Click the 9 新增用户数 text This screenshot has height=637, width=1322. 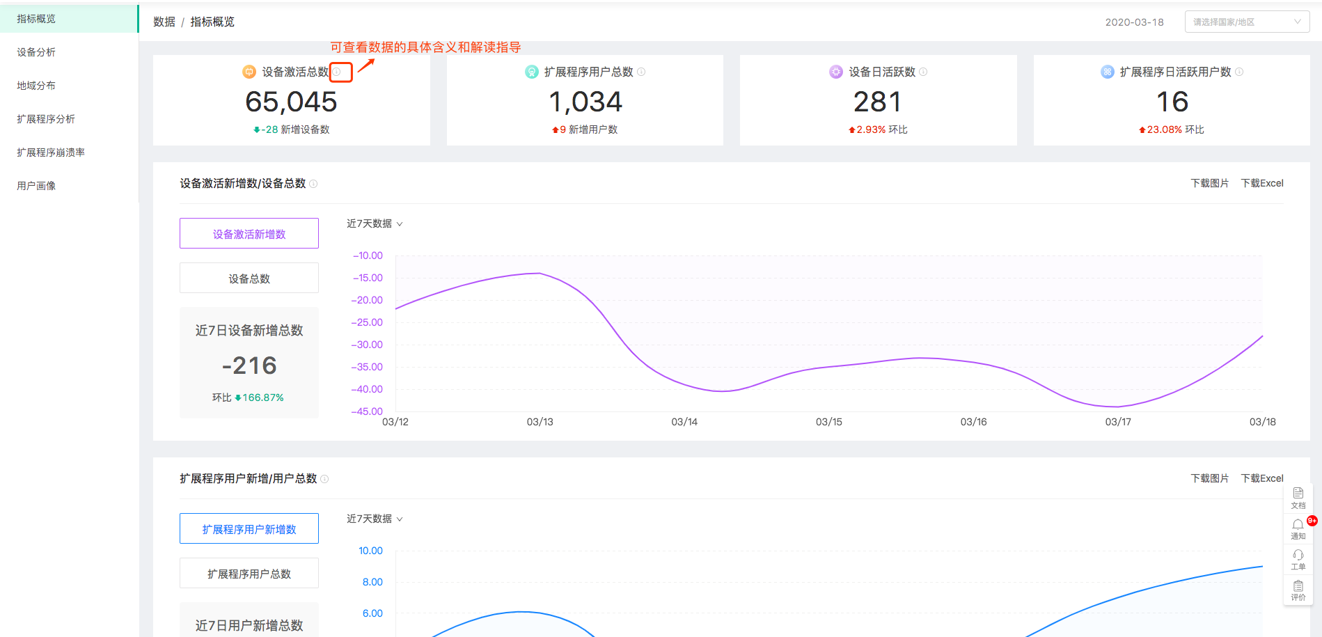[x=585, y=129]
